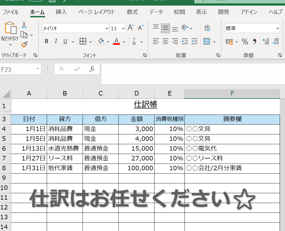This screenshot has height=231, width=285.
Task: Switch to the 挿入 tab
Action: click(x=61, y=12)
